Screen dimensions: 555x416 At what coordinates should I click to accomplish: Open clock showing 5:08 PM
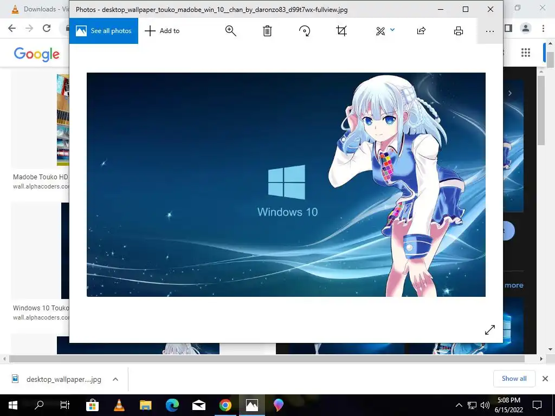pyautogui.click(x=509, y=405)
